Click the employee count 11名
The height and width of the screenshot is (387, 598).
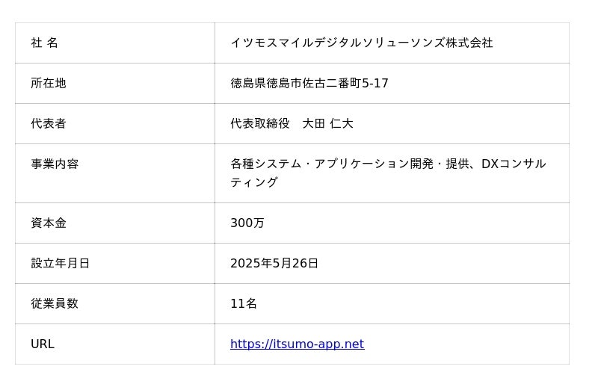coord(243,304)
